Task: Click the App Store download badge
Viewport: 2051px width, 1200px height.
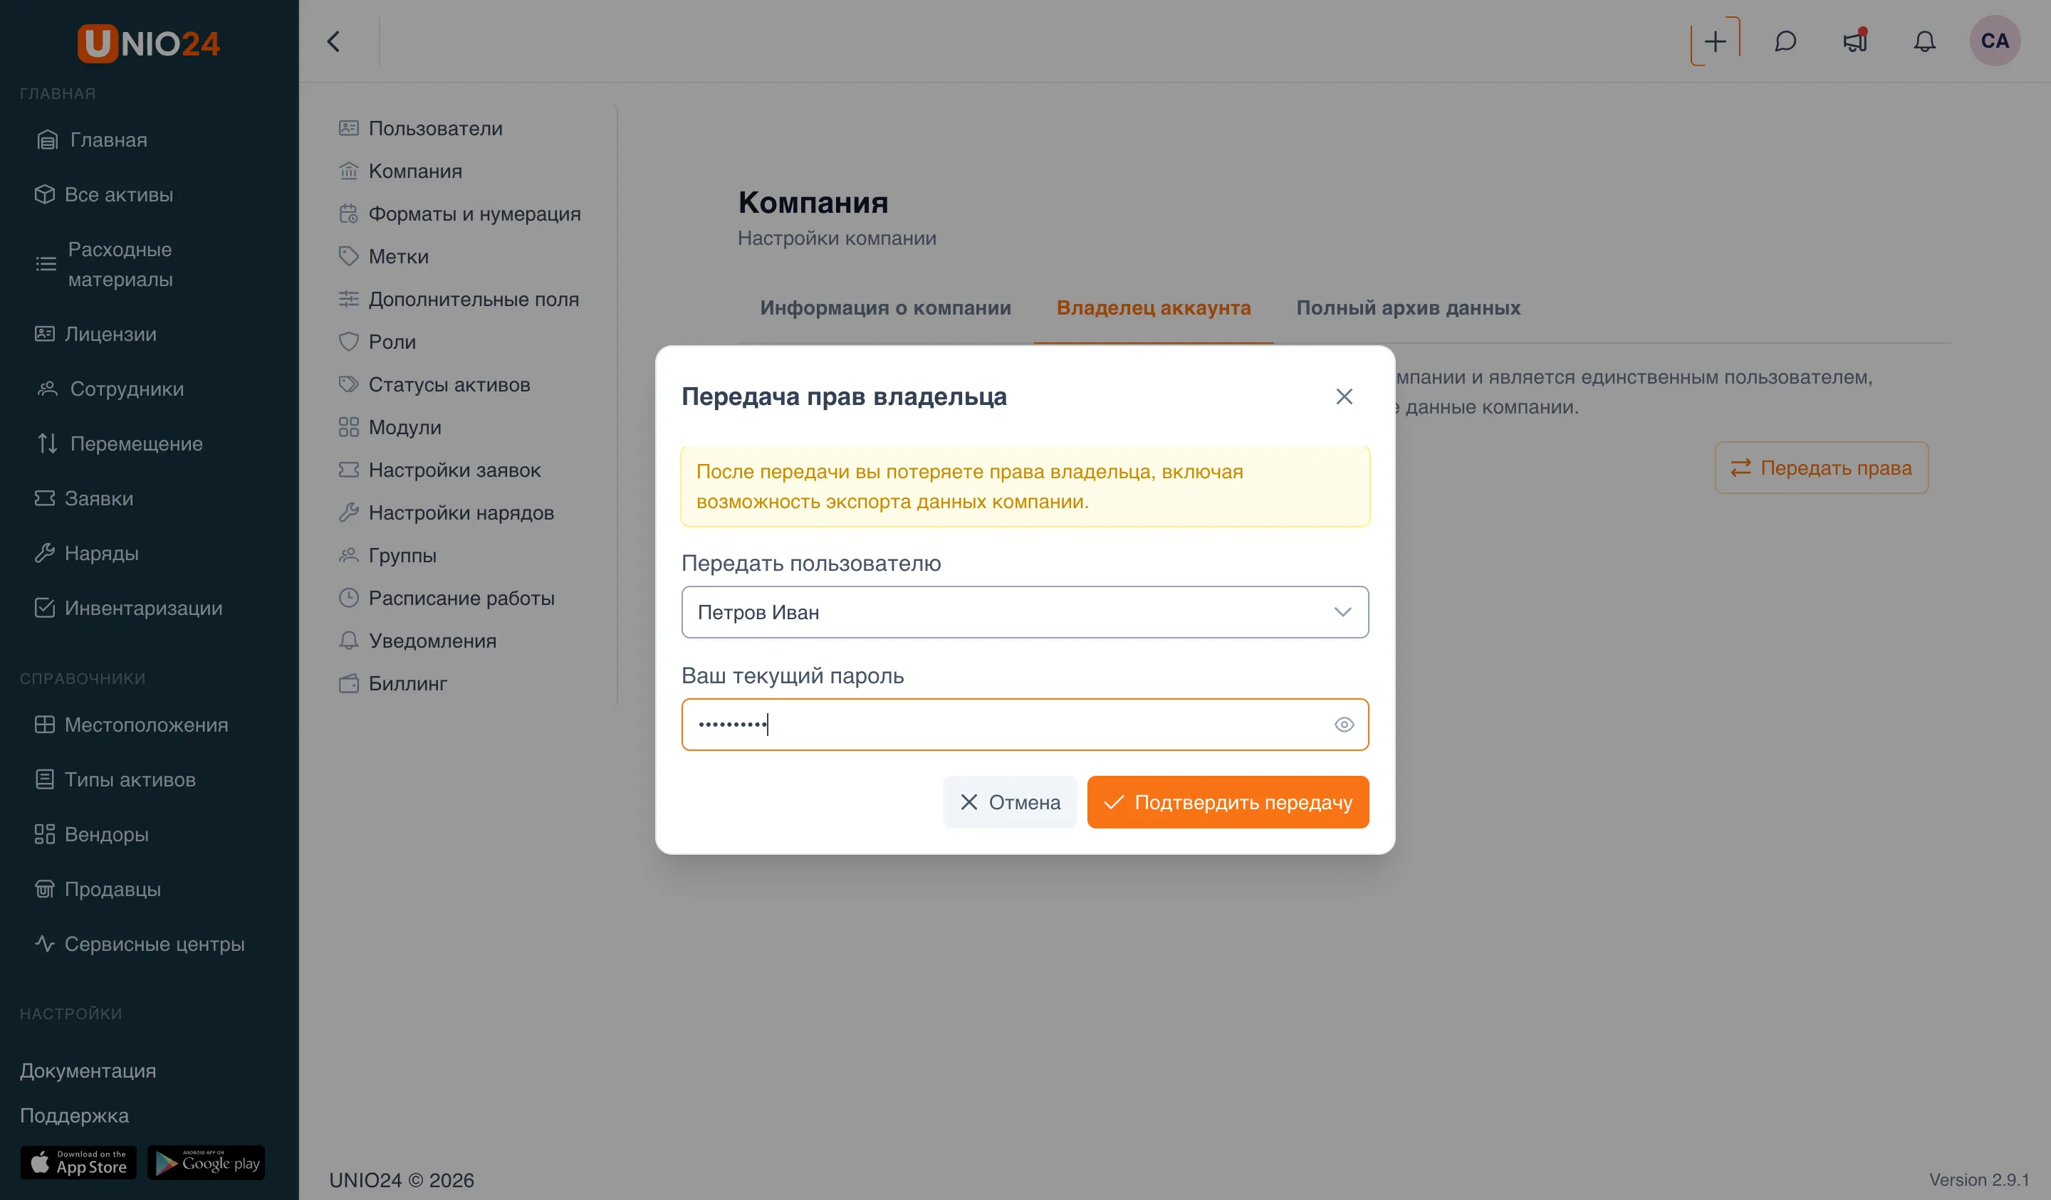Action: click(x=78, y=1162)
